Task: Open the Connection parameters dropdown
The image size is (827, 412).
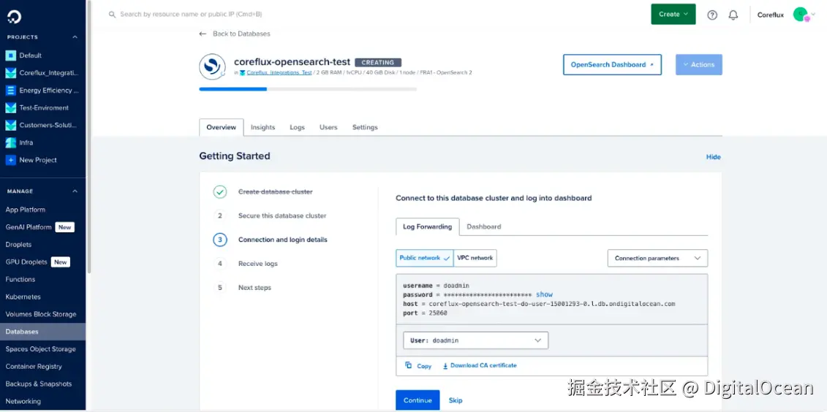Action: click(657, 258)
